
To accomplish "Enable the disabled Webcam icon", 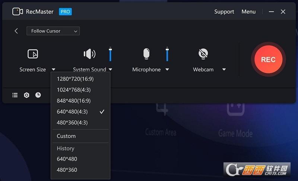I will tap(203, 54).
